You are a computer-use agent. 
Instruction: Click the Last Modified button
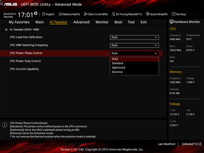[166, 144]
